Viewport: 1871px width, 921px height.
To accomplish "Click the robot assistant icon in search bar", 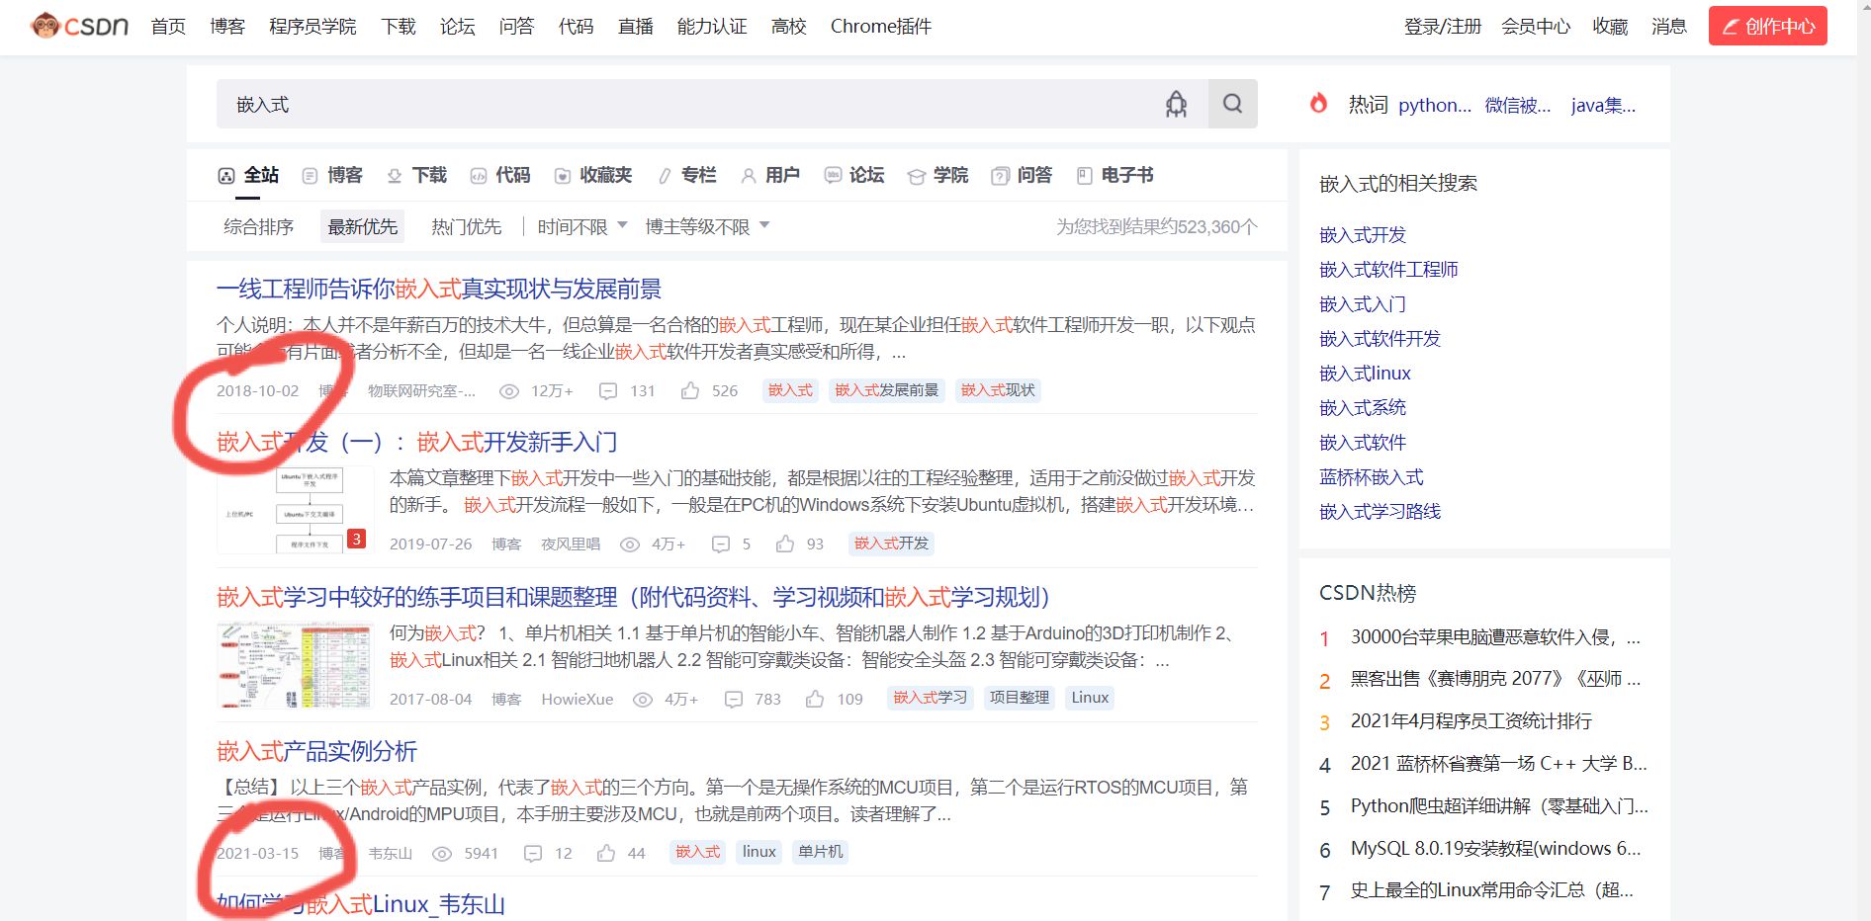I will pos(1176,104).
